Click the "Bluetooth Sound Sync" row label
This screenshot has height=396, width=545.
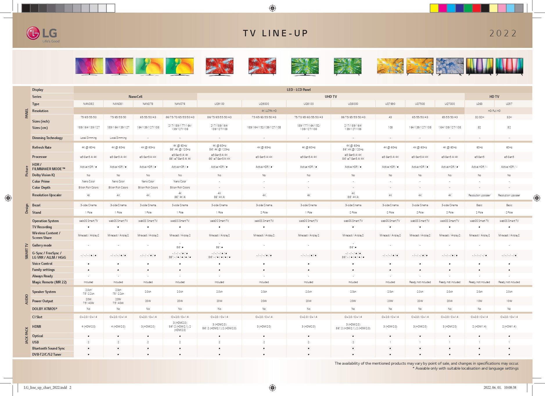point(48,348)
